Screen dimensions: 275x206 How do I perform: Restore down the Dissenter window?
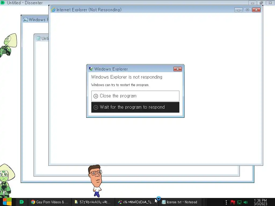point(261,3)
